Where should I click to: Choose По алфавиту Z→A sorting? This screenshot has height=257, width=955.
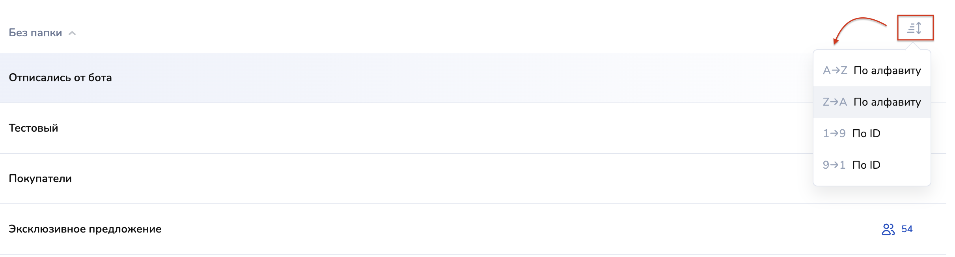click(887, 102)
